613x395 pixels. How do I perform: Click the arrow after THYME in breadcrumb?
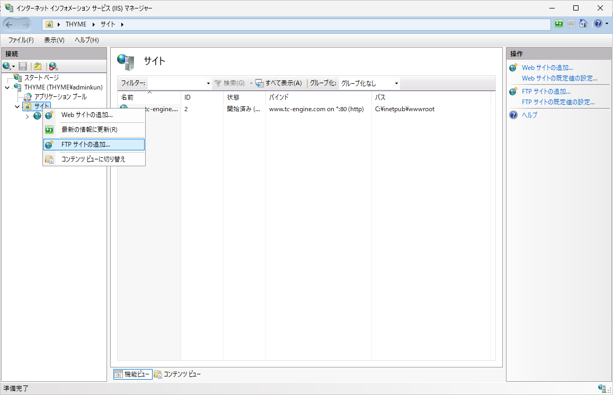(94, 24)
